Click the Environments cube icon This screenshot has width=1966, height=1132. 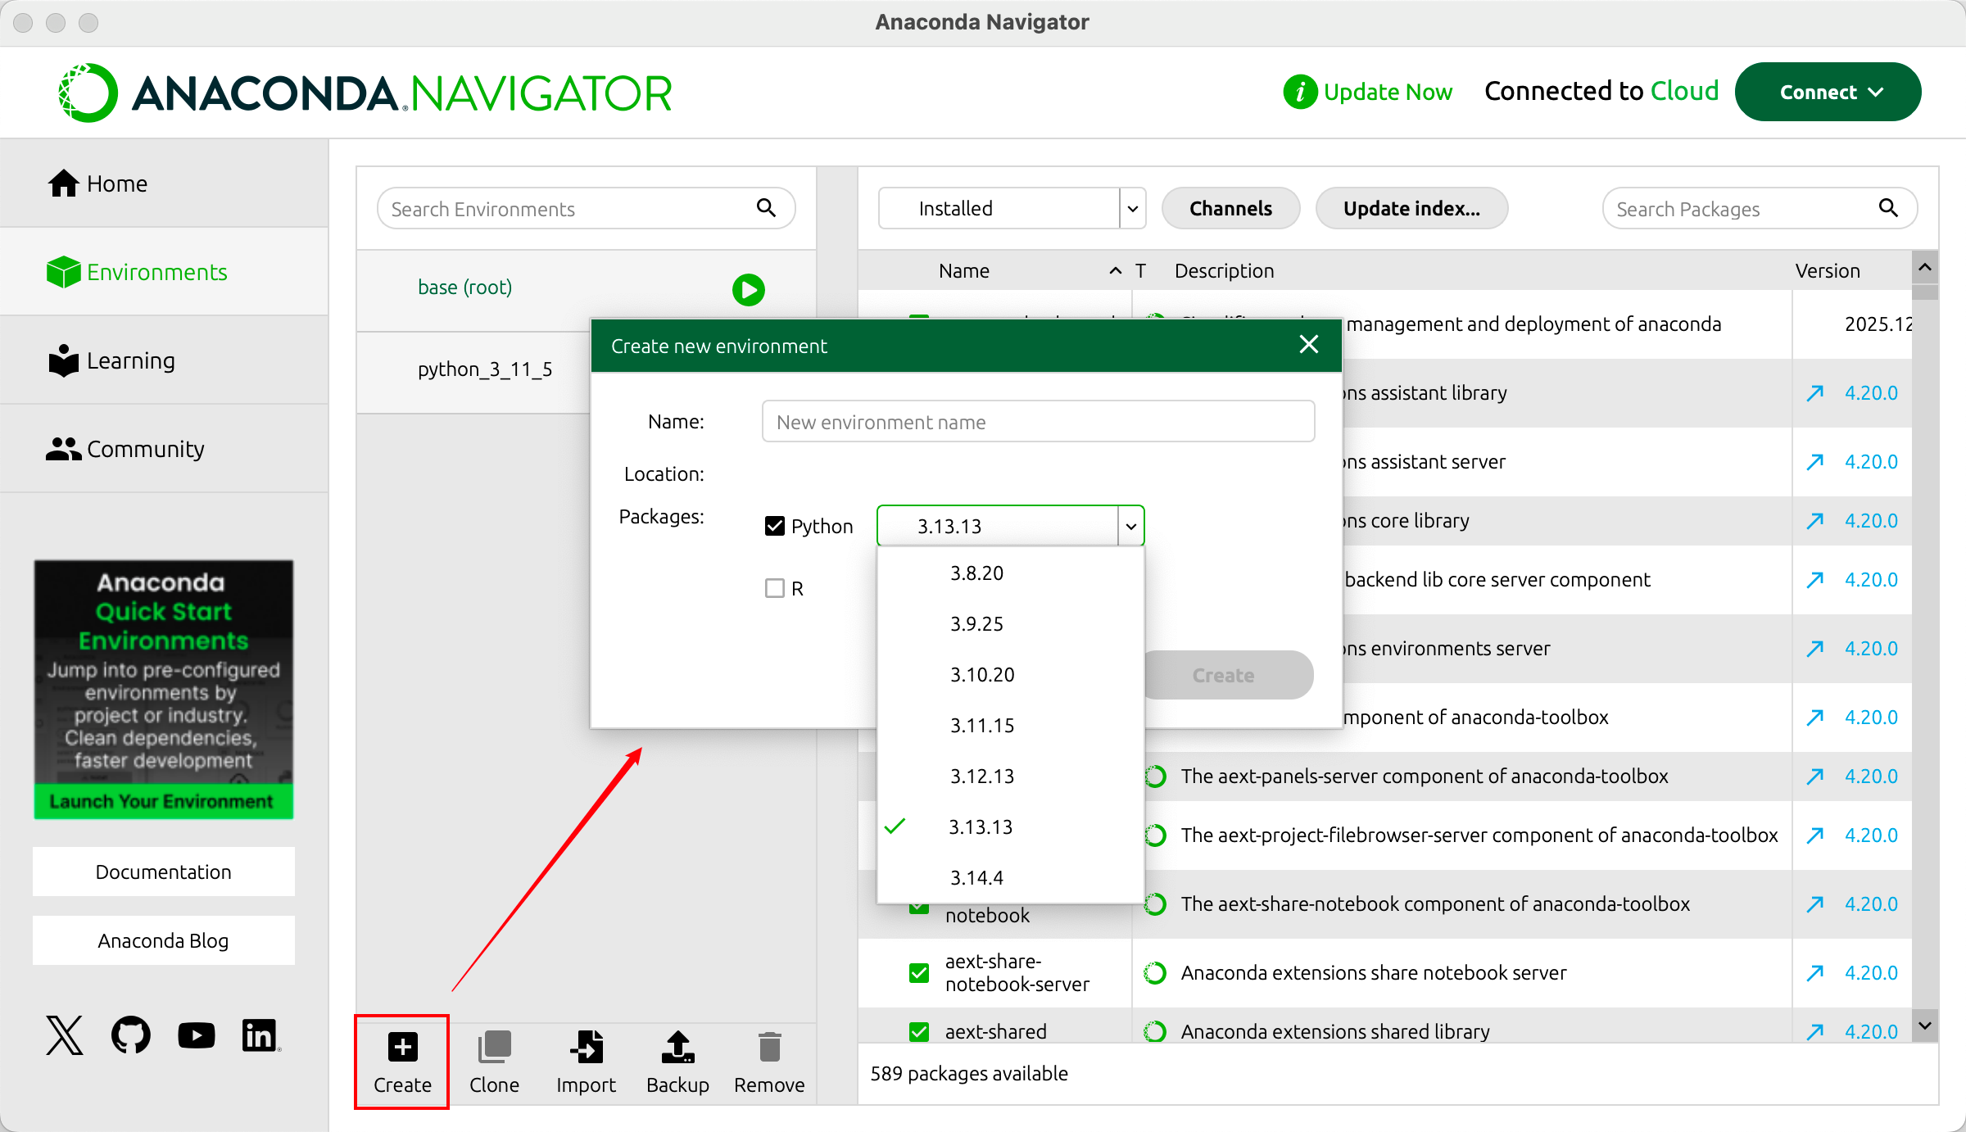point(63,272)
